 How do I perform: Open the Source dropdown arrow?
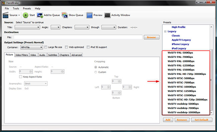pyautogui.click(x=19, y=15)
